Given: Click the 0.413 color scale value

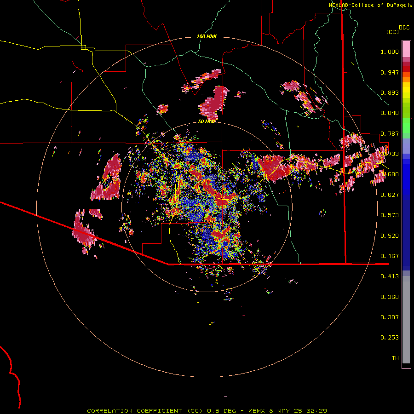Looking at the screenshot, I should pos(390,276).
